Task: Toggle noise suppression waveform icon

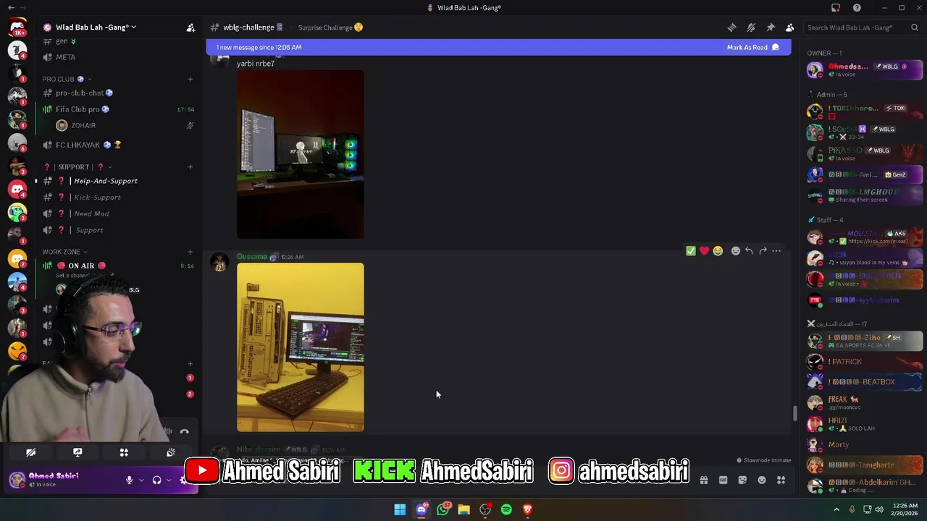Action: (167, 432)
